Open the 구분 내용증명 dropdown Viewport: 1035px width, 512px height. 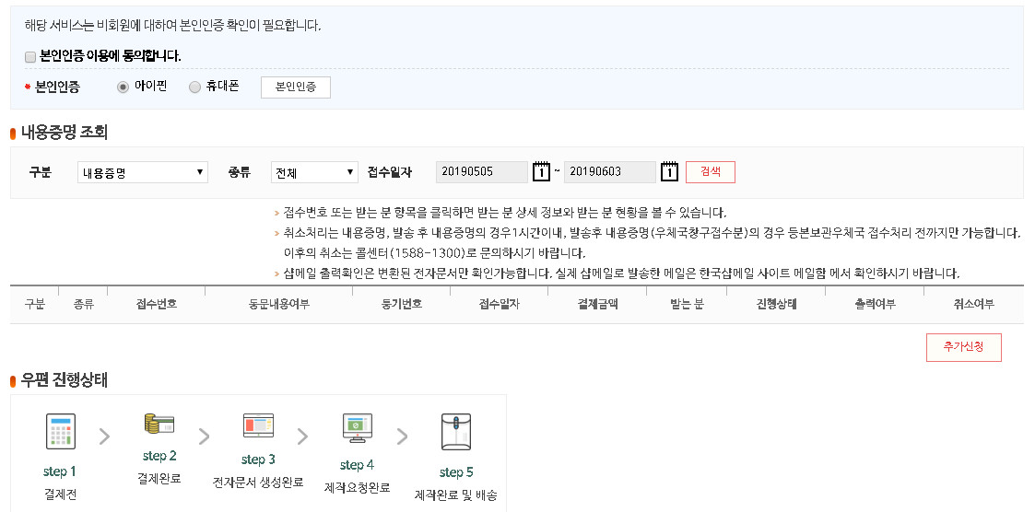[x=143, y=172]
